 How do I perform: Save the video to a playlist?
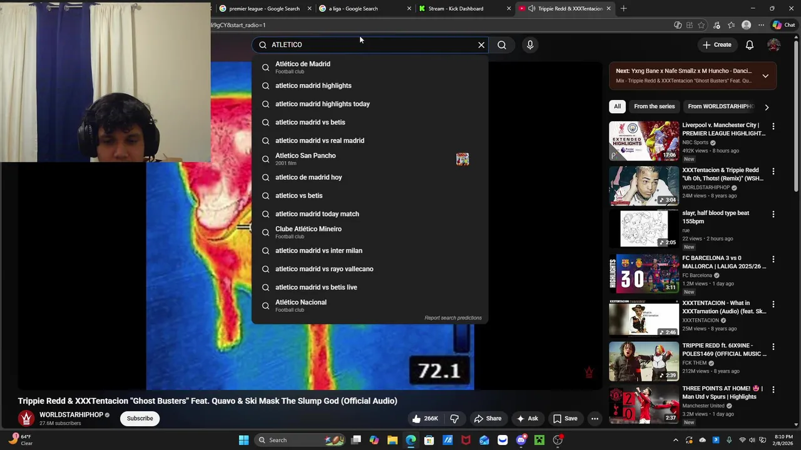[x=564, y=419]
